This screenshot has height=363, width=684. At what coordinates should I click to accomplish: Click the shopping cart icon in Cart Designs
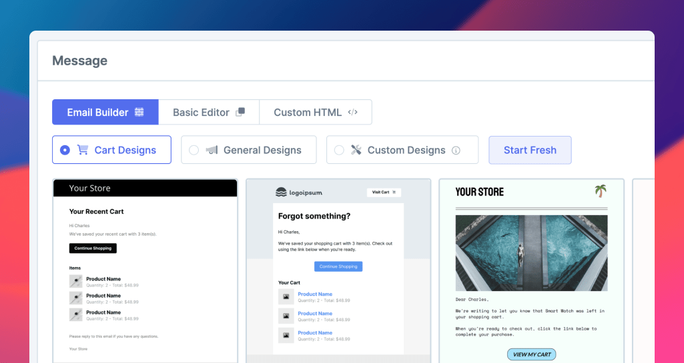[83, 150]
